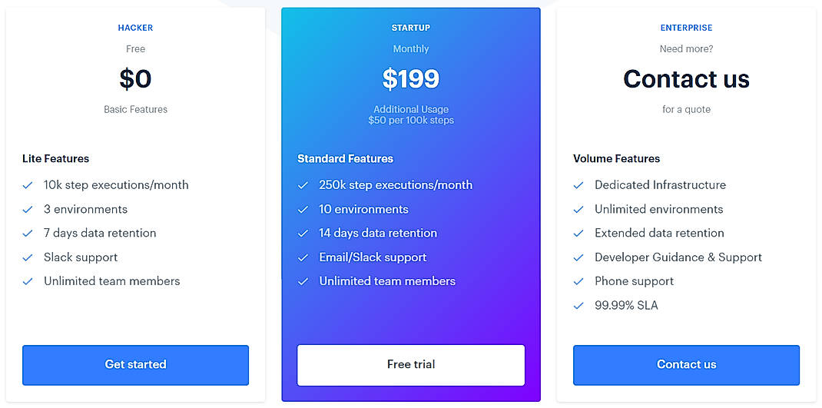The width and height of the screenshot is (822, 408).
Task: Click checkmark beside Phone support
Action: coord(578,282)
